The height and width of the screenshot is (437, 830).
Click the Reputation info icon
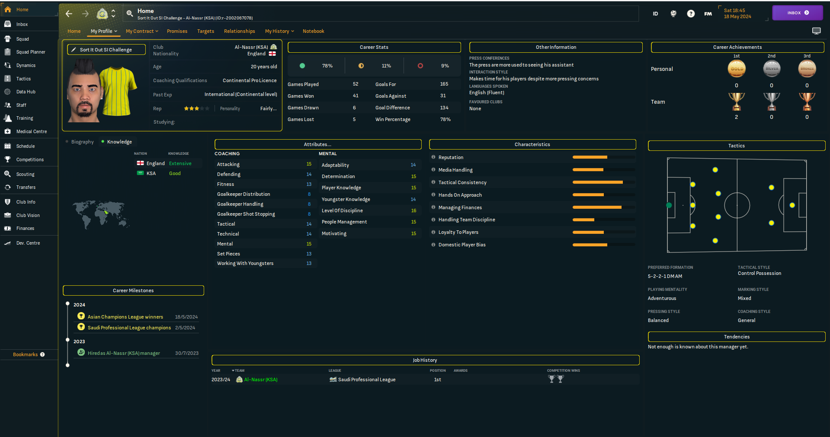[x=433, y=157]
